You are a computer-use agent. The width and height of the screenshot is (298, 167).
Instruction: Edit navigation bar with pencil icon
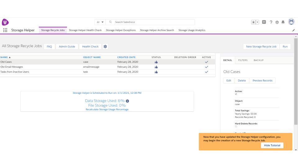click(293, 30)
